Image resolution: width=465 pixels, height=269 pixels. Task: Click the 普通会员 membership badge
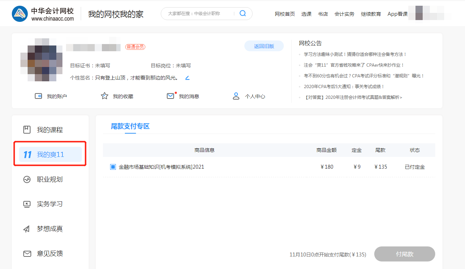click(135, 47)
